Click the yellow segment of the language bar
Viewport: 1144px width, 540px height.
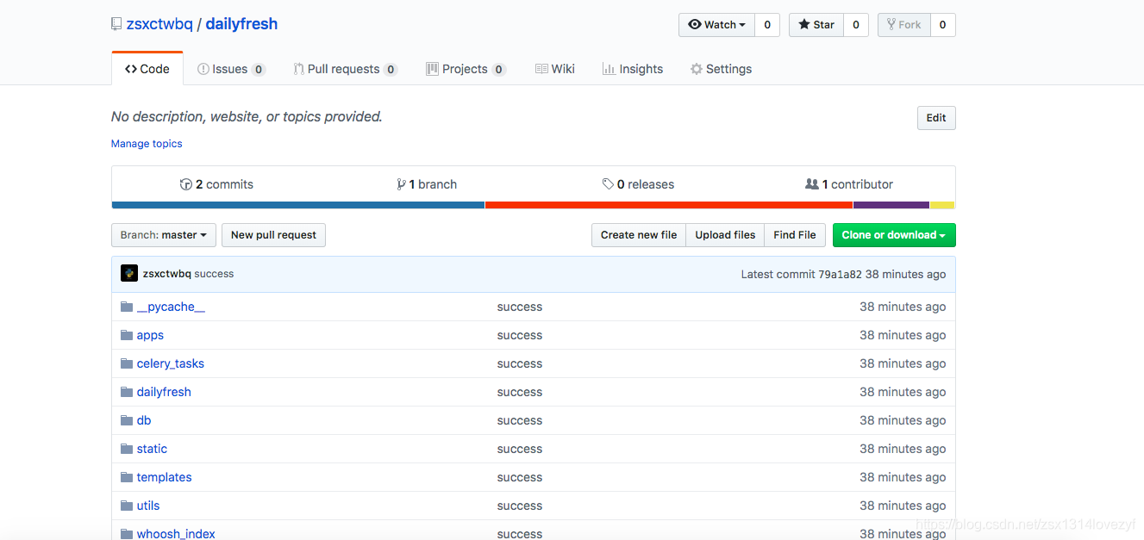tap(942, 205)
